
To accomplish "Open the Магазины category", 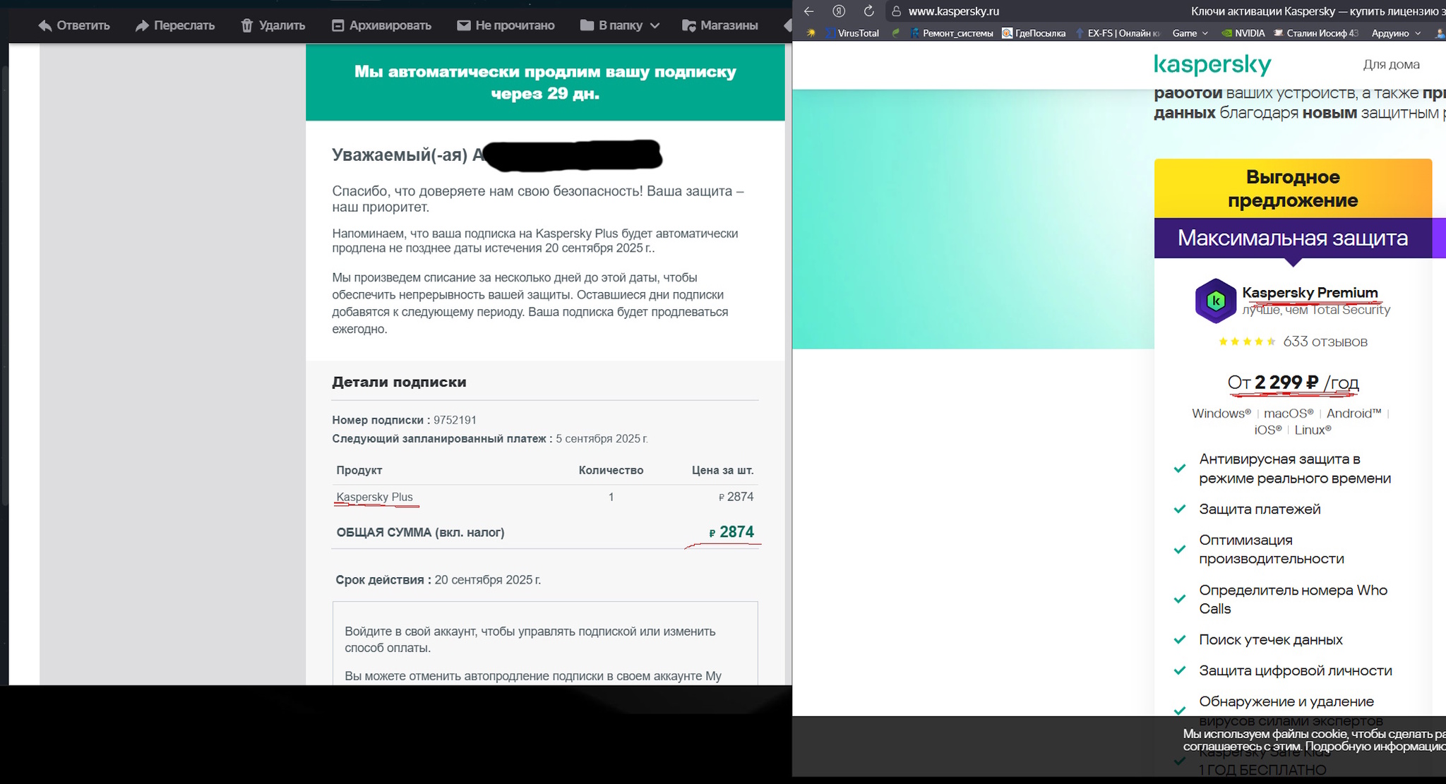I will (x=720, y=25).
